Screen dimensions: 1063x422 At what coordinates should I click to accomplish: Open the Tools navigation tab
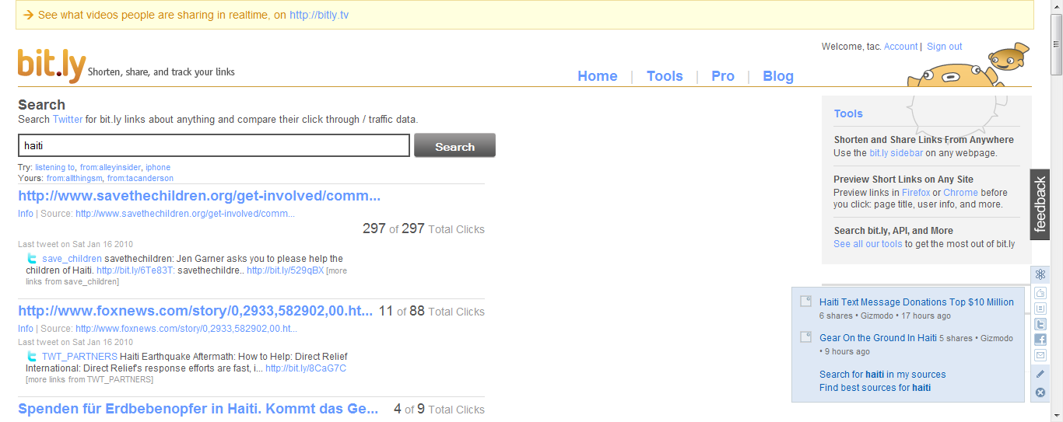(665, 76)
